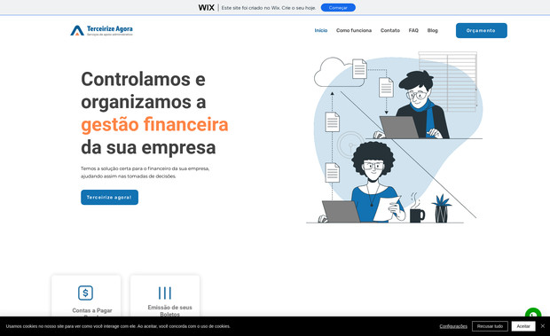The image size is (550, 336).
Task: Go to the Início menu item
Action: point(321,30)
